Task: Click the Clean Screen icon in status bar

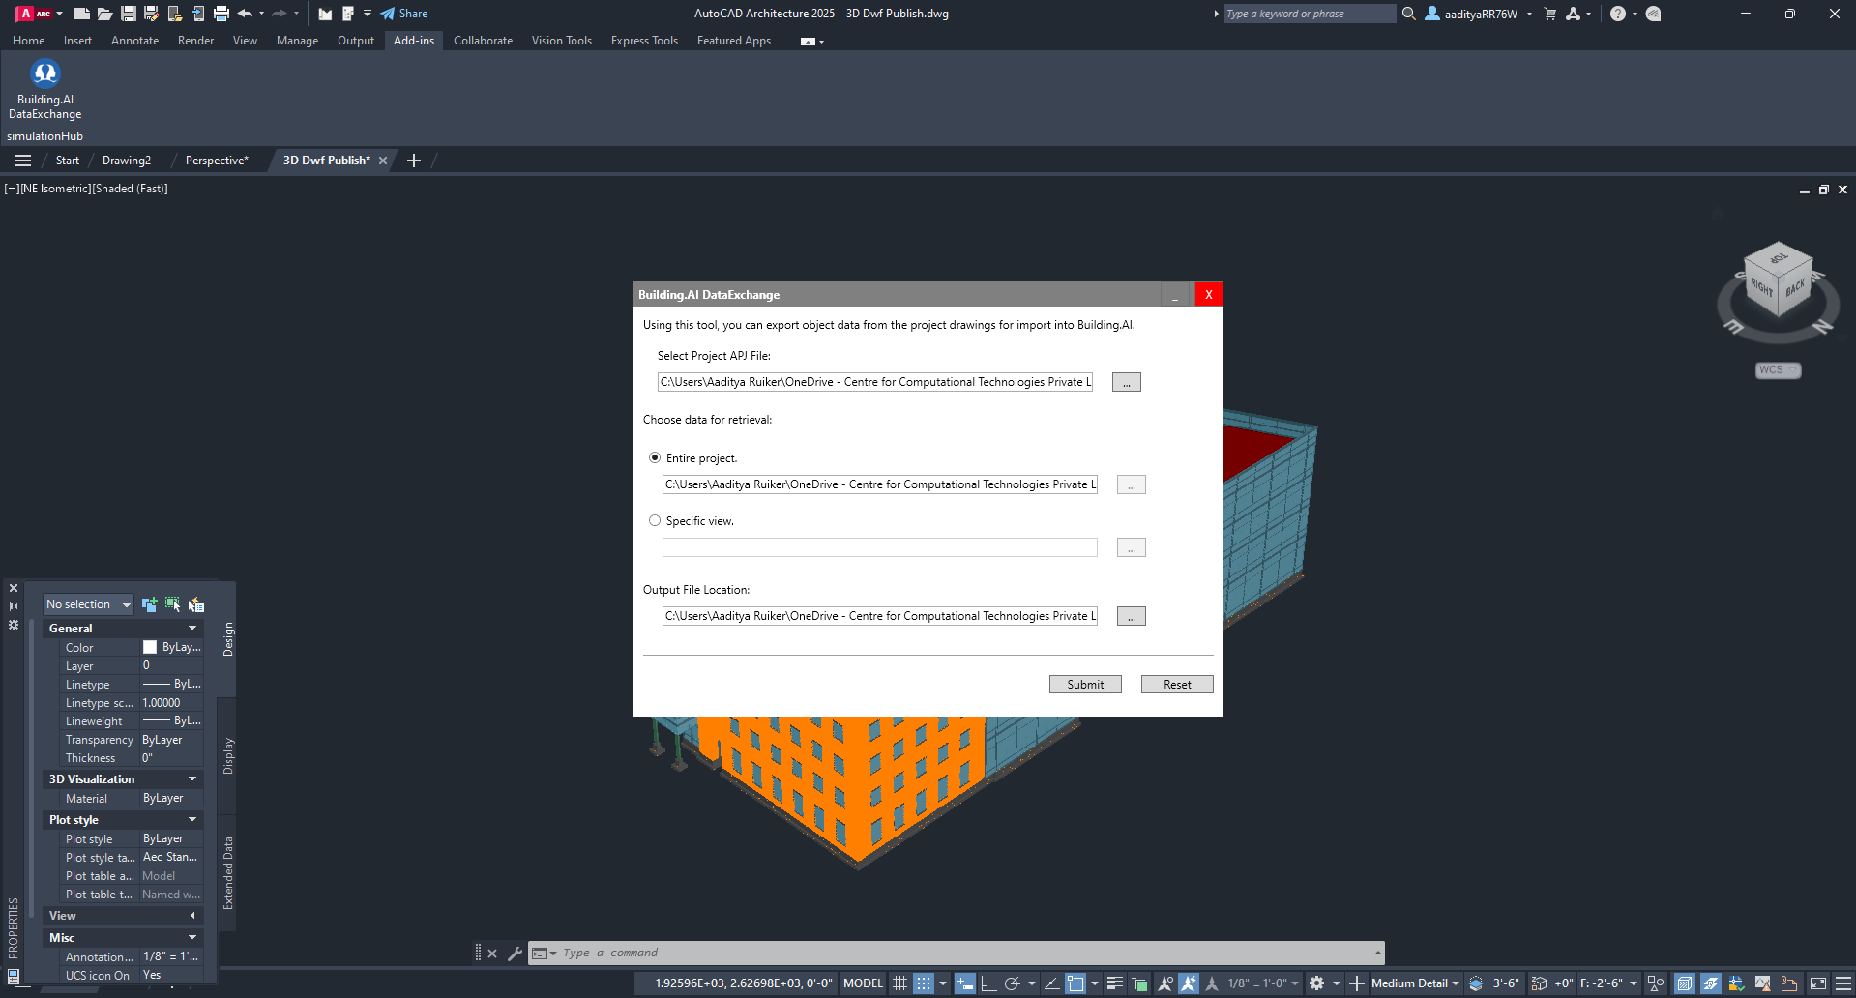Action: pos(1818,983)
